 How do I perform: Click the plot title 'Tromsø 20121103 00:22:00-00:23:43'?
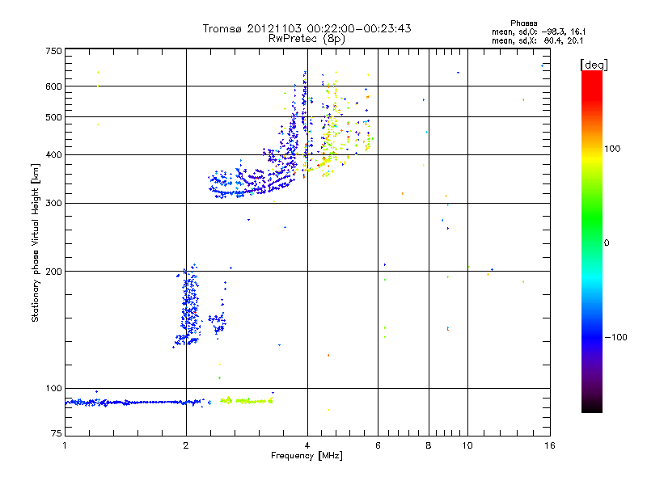[x=307, y=28]
